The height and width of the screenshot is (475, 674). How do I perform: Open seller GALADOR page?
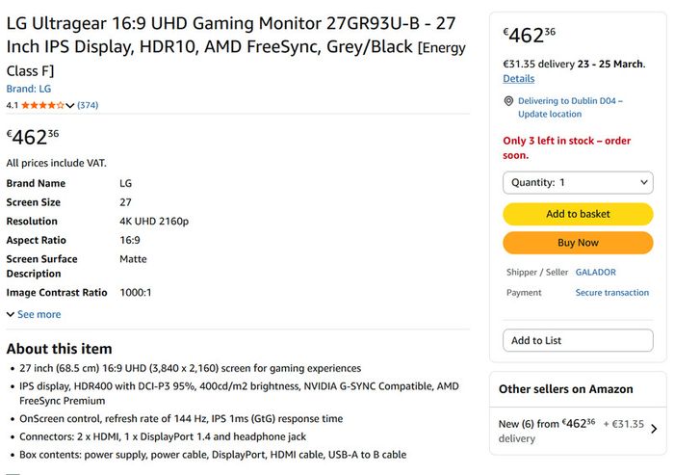[595, 273]
